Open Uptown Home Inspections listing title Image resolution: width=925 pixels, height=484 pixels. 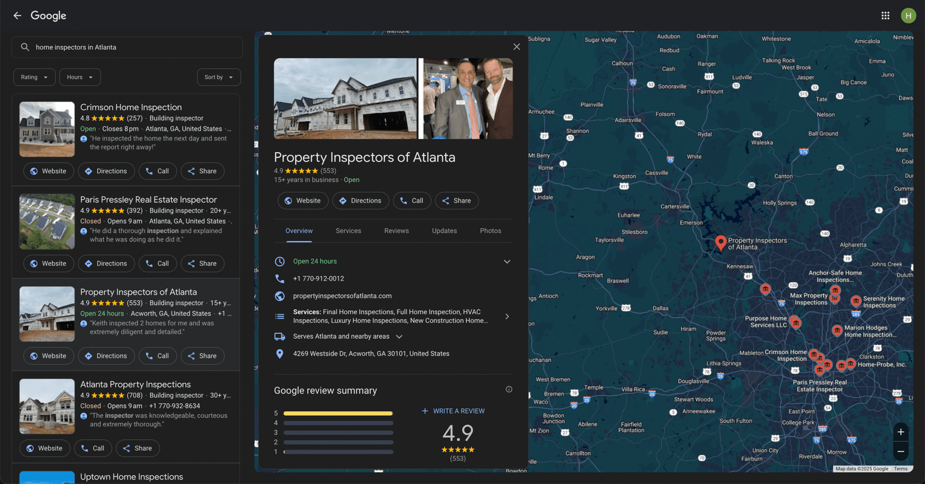(x=132, y=477)
